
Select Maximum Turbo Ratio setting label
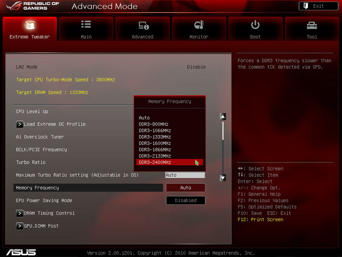tap(77, 175)
